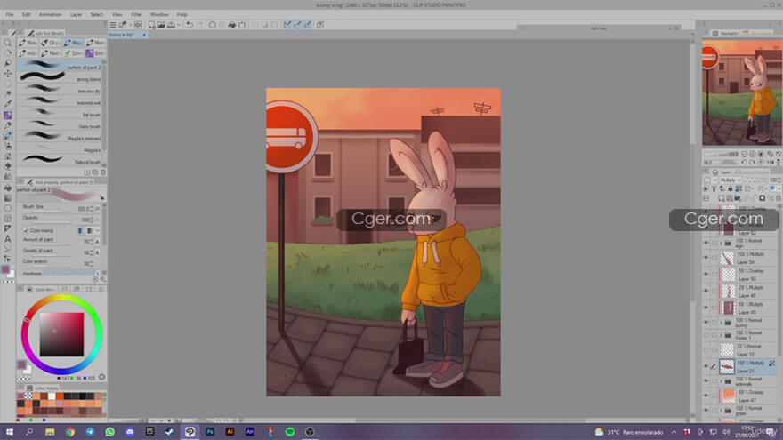
Task: Open Chrome from the taskbar
Action: tap(70, 432)
